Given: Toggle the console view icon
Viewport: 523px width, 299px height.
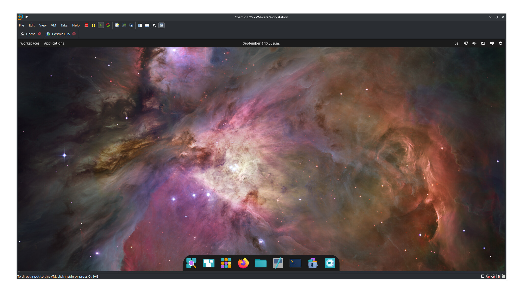Looking at the screenshot, I should [161, 25].
